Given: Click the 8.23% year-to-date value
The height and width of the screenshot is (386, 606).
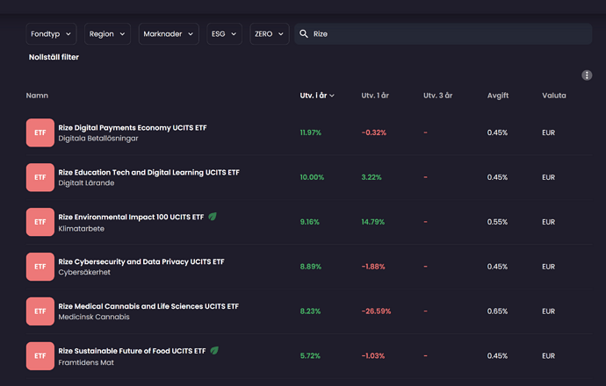Looking at the screenshot, I should 310,311.
